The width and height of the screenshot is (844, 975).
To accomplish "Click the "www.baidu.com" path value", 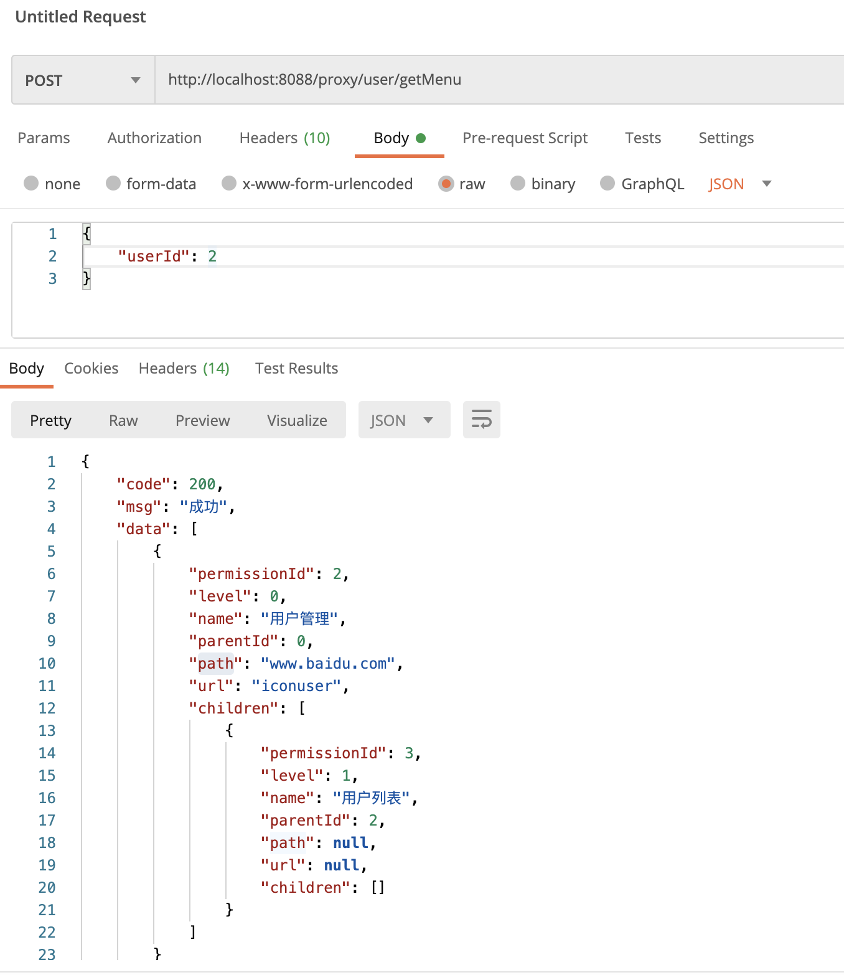I will point(328,663).
